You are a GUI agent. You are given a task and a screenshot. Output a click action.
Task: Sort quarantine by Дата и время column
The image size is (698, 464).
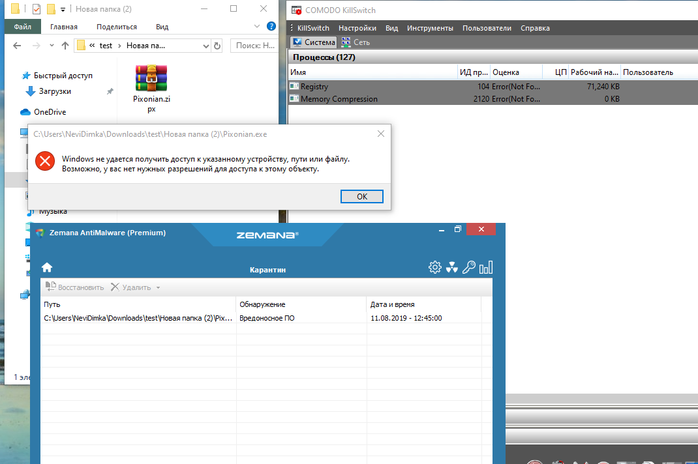click(424, 304)
